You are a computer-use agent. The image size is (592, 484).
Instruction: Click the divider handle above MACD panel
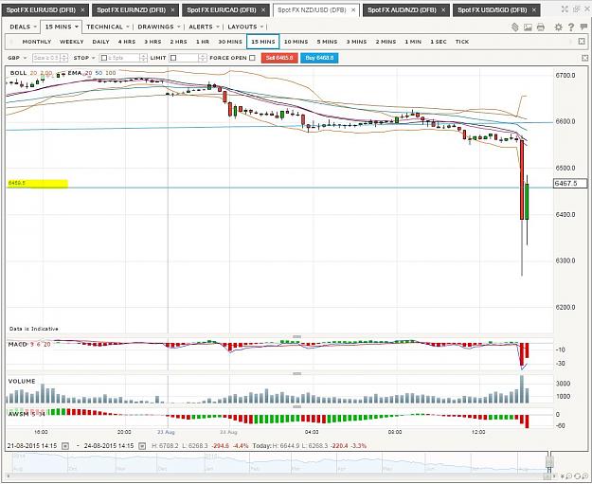[x=296, y=336]
